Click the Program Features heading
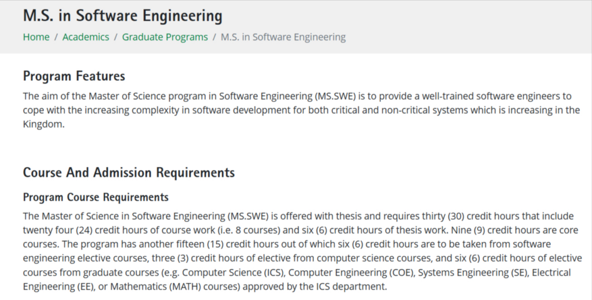This screenshot has width=592, height=300. (x=74, y=76)
